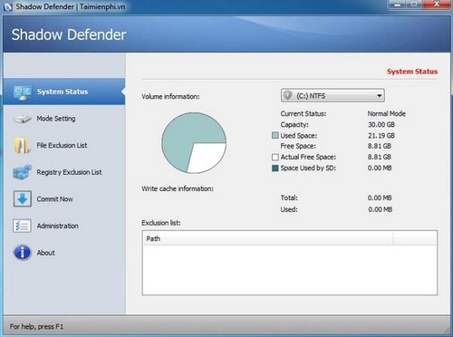Click the 'Volume information:' label

(x=170, y=97)
